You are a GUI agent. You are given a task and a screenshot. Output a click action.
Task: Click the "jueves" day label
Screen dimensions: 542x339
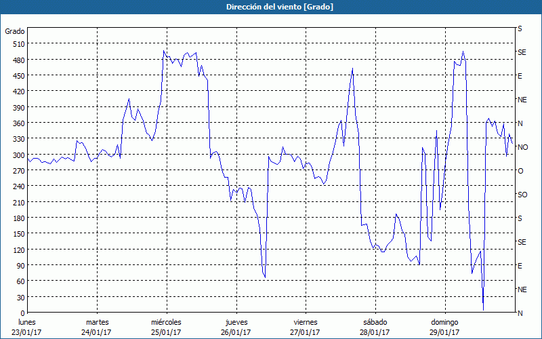pos(236,322)
